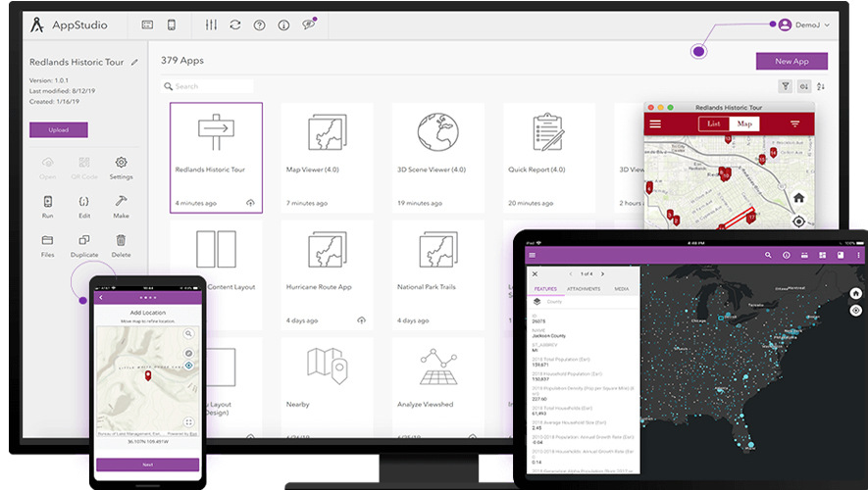Tap the Next button on the phone
The width and height of the screenshot is (868, 490).
(148, 465)
